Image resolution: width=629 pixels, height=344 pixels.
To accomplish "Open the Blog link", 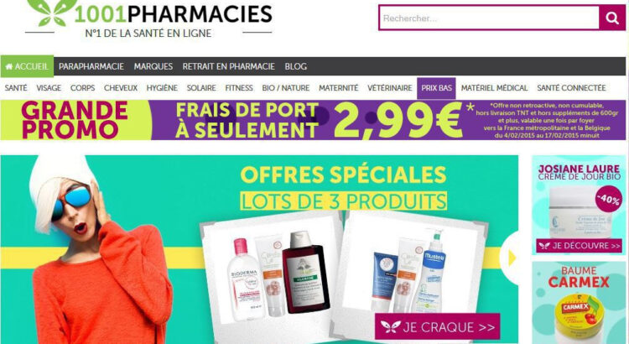I will click(296, 66).
